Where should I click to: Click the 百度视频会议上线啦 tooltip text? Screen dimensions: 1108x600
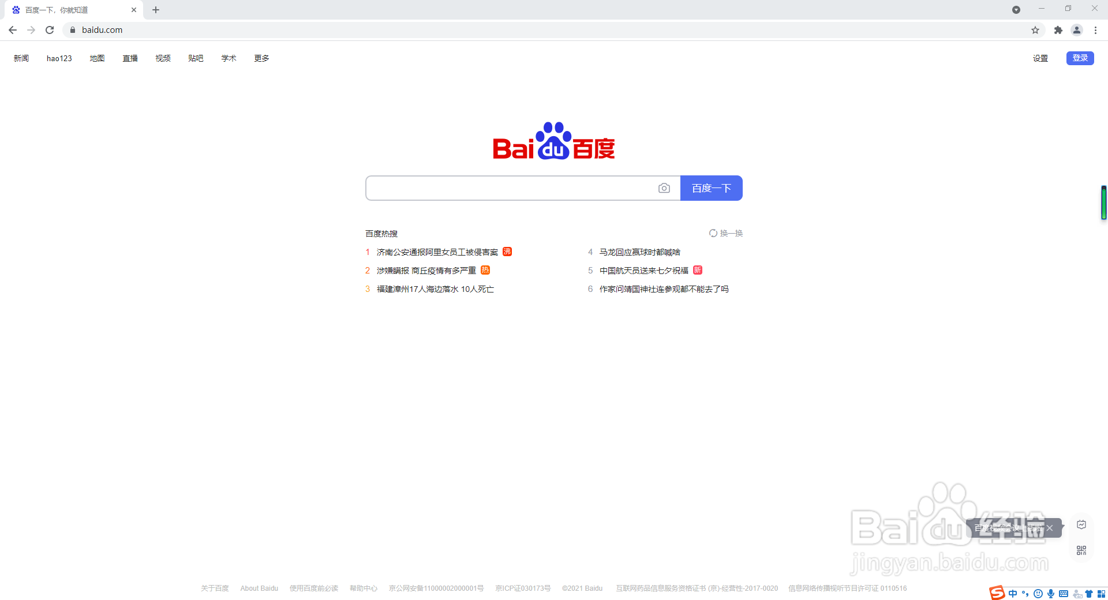(x=1009, y=528)
